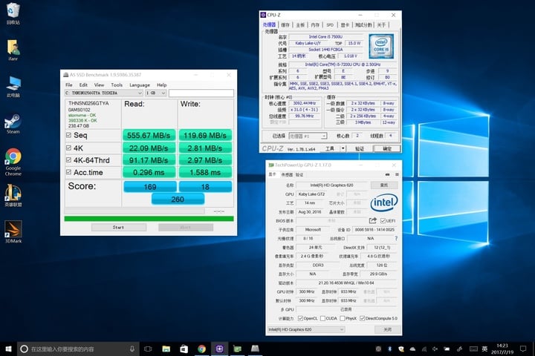
Task: Open the GPU-Z hamburger menu icon
Action: click(397, 174)
